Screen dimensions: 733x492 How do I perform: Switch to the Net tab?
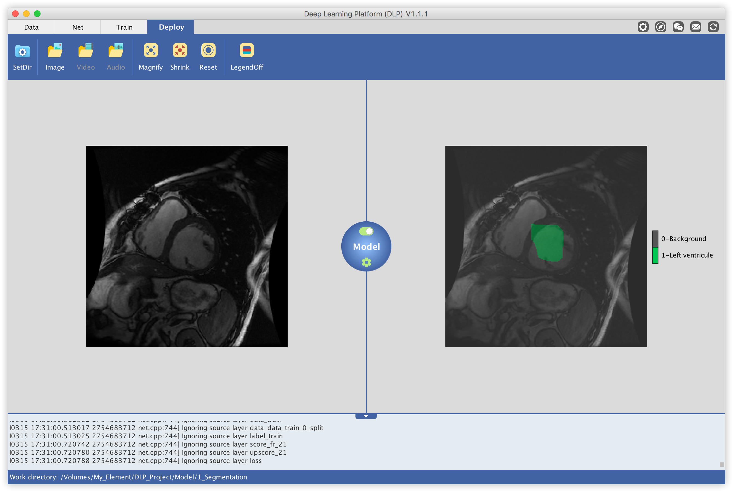78,27
